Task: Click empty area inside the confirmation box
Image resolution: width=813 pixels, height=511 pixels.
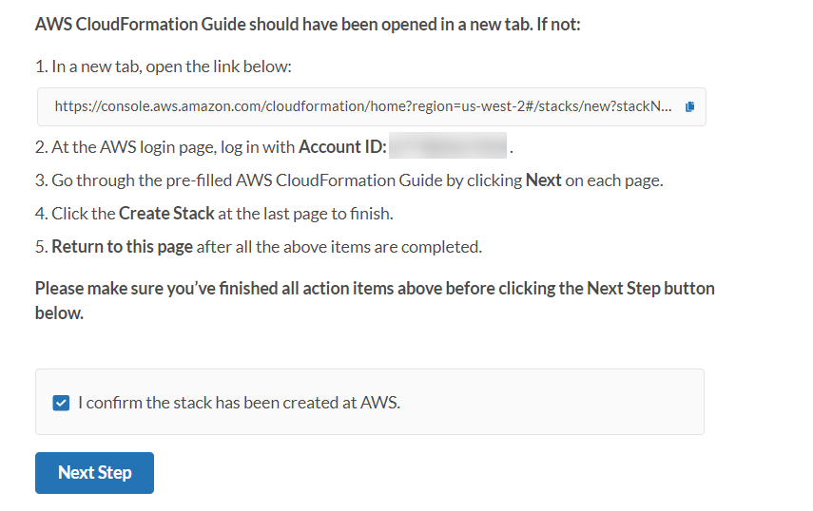Action: click(571, 403)
